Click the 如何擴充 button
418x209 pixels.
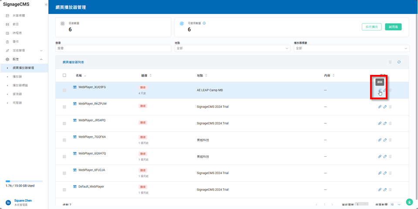(371, 27)
